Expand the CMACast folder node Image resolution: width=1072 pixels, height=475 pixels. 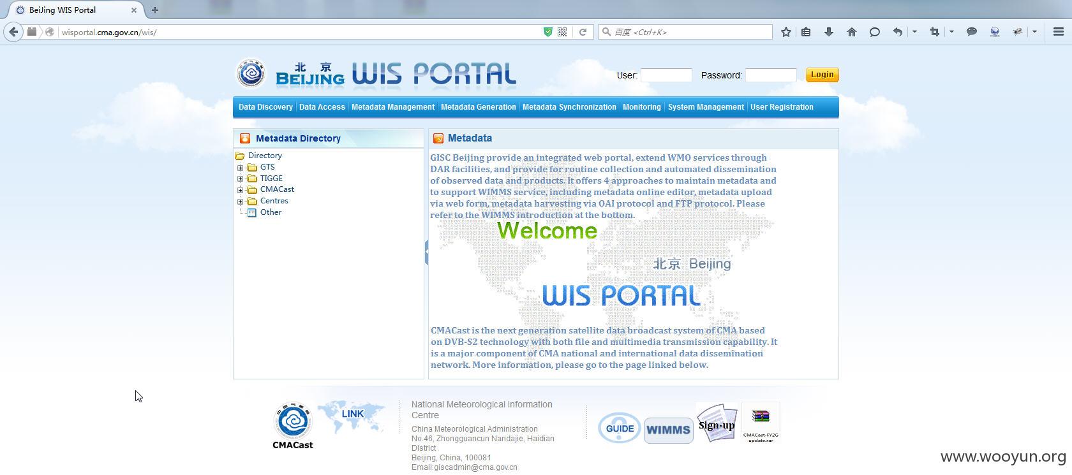click(x=241, y=190)
